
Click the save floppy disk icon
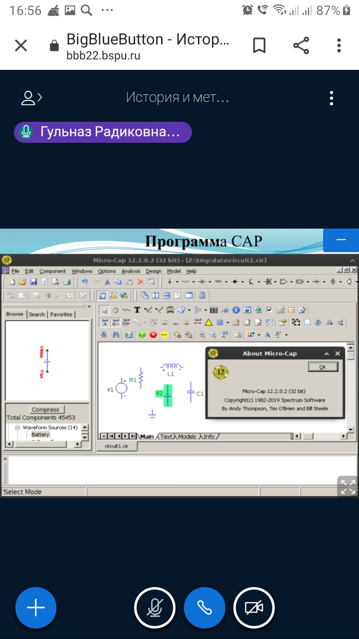pos(33,282)
